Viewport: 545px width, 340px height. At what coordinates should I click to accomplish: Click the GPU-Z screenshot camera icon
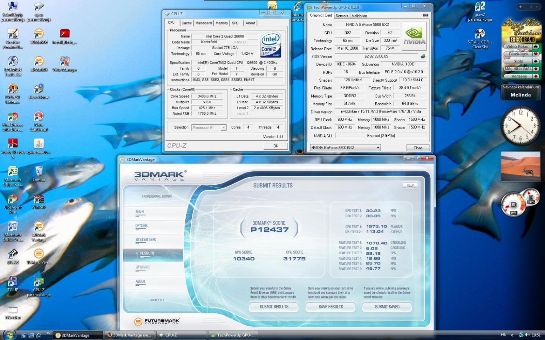pyautogui.click(x=425, y=15)
